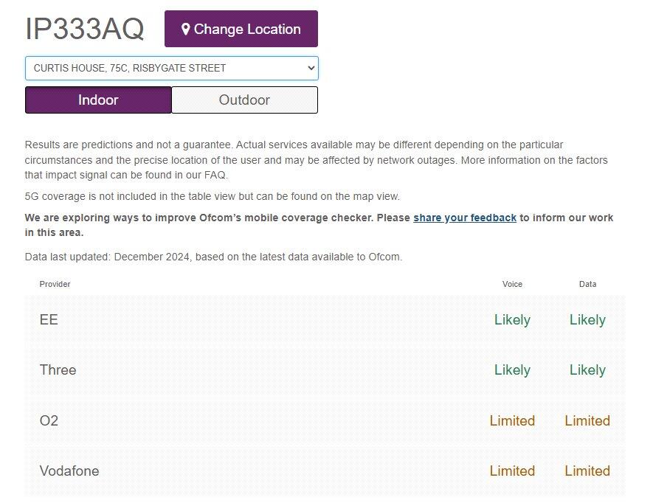
Task: Select the EE provider name
Action: [x=49, y=320]
